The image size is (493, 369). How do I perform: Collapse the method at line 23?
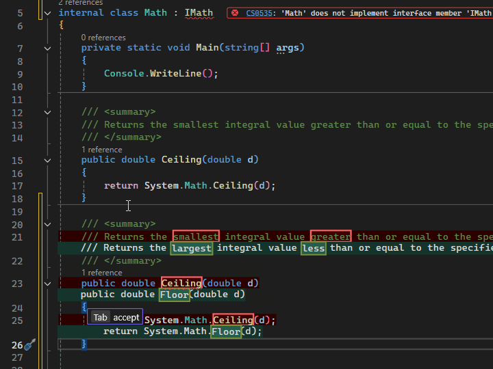coord(47,284)
